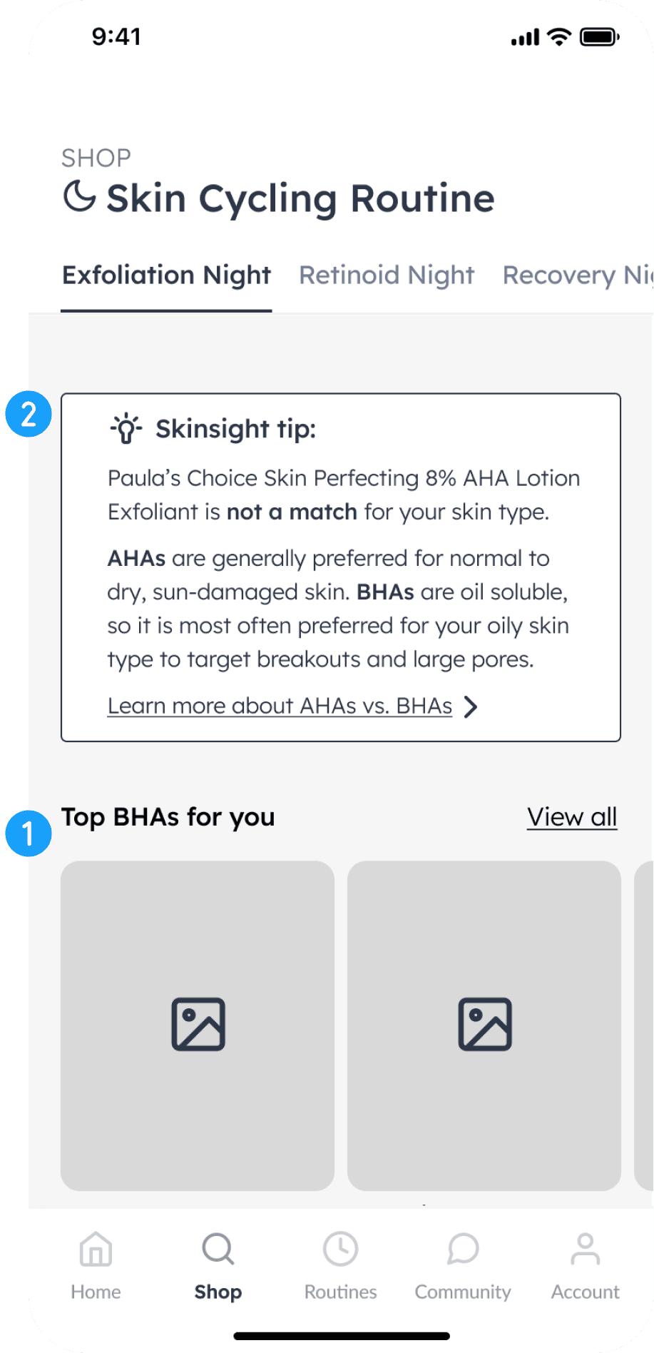Open the second BHA product thumbnail
Screen dimensions: 654x1353
[x=484, y=1025]
